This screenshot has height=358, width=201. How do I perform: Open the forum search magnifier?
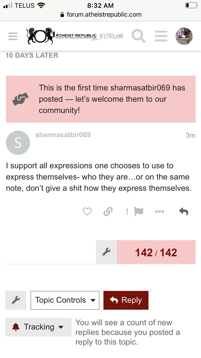pyautogui.click(x=139, y=36)
